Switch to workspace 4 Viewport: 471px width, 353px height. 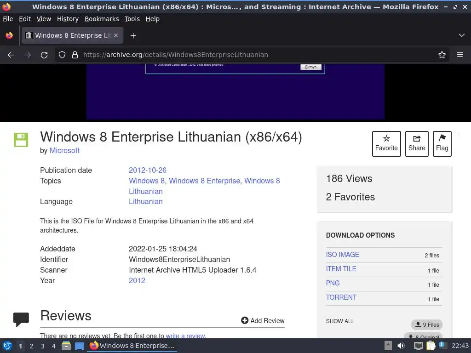tap(54, 346)
